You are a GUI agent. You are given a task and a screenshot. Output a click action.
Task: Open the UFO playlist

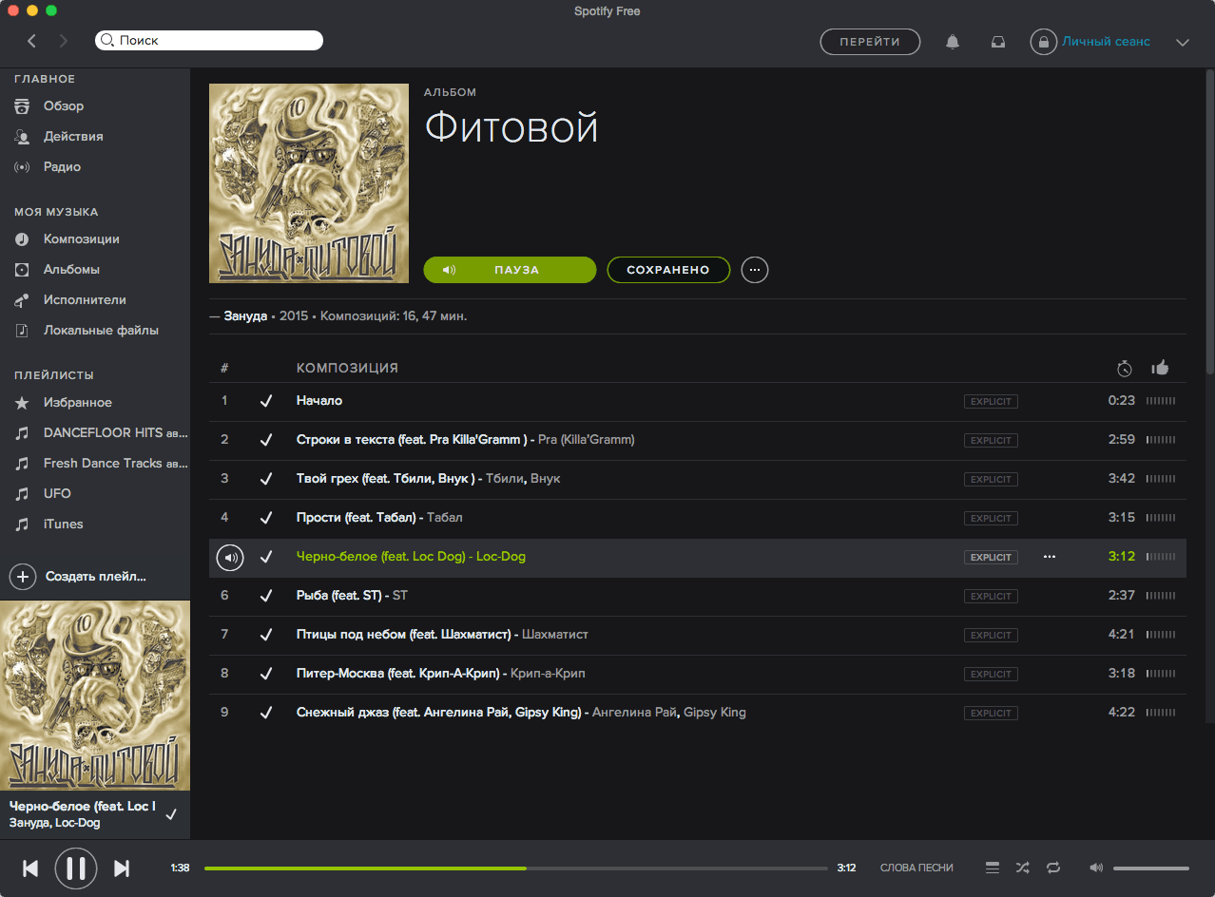[x=57, y=493]
